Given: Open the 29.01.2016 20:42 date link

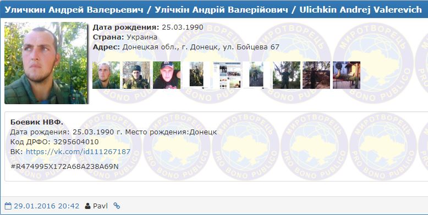Looking at the screenshot, I should pos(47,206).
